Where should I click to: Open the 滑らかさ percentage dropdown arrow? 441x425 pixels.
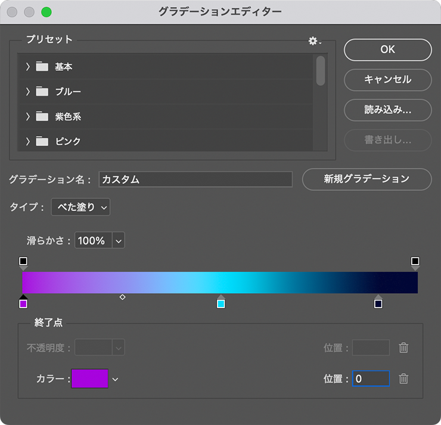[118, 241]
